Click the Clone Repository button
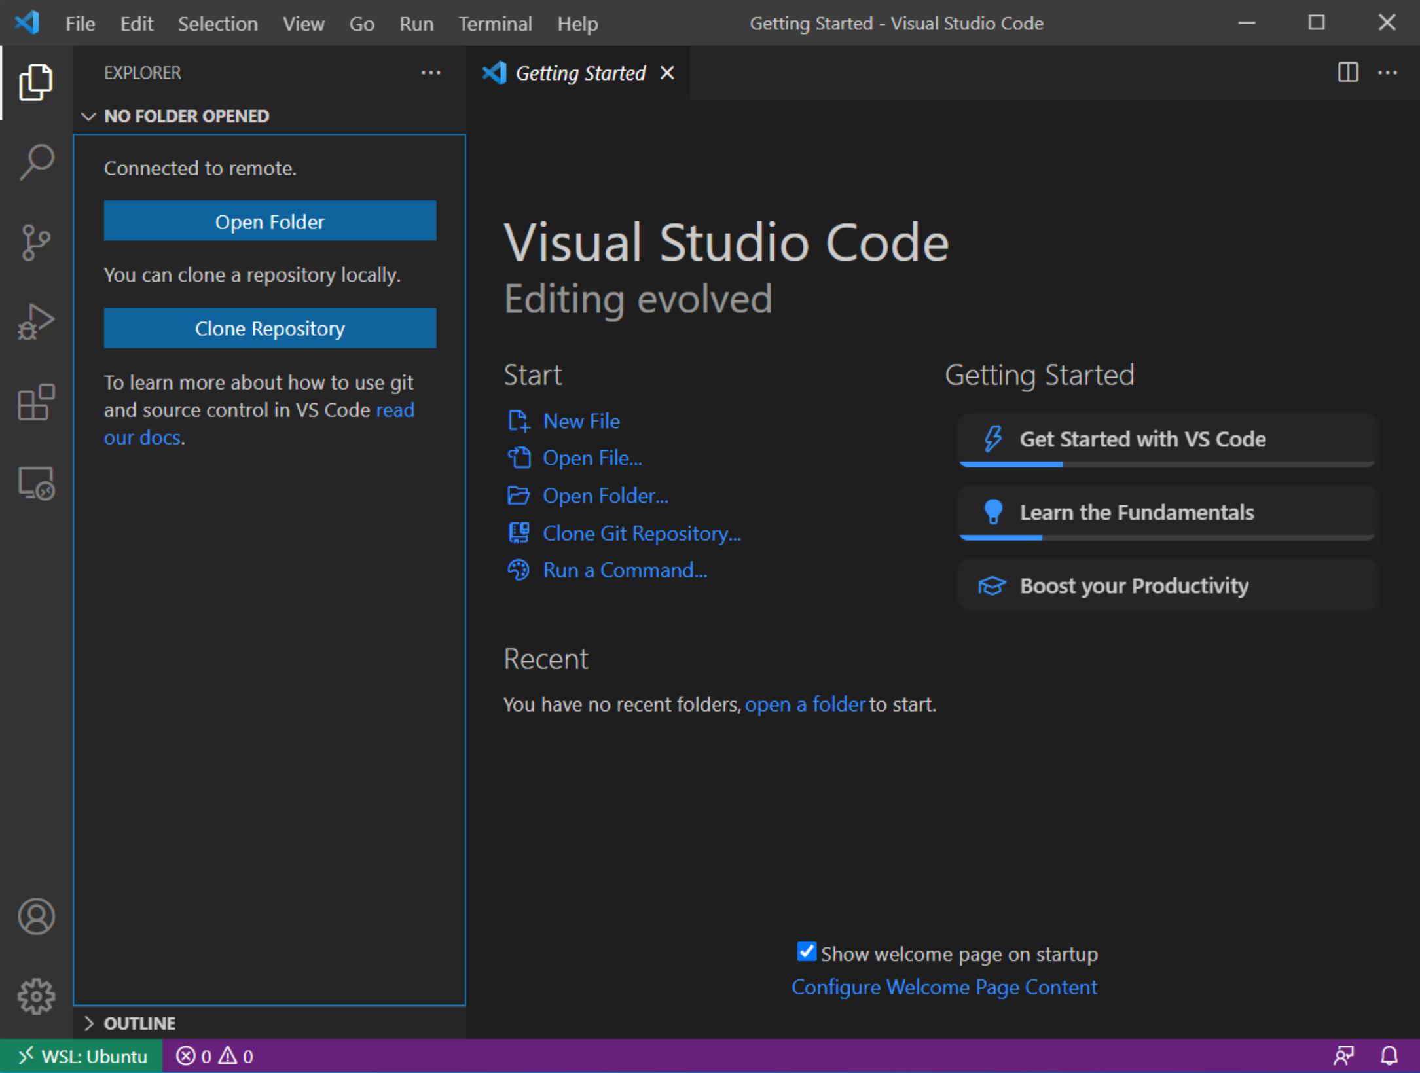The width and height of the screenshot is (1420, 1073). pyautogui.click(x=269, y=328)
